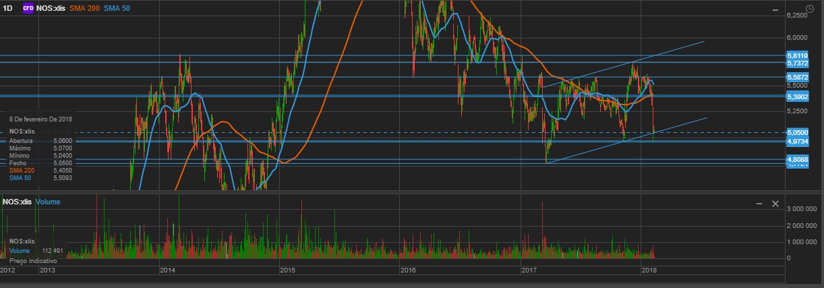This screenshot has height=288, width=824.
Task: Open the SMA 200 indicator settings
Action: click(x=84, y=8)
